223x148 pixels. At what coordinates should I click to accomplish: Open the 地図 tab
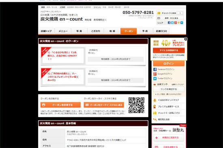point(112,31)
